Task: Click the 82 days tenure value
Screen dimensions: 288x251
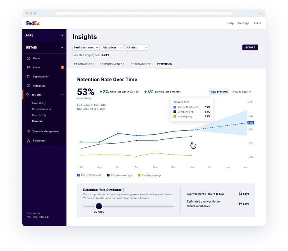Action: tap(244, 194)
